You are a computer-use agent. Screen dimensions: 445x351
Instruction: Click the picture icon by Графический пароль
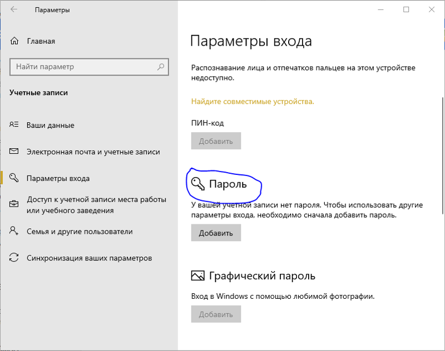(197, 275)
